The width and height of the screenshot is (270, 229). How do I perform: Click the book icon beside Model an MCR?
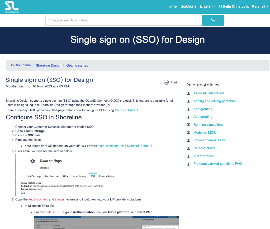point(188,133)
